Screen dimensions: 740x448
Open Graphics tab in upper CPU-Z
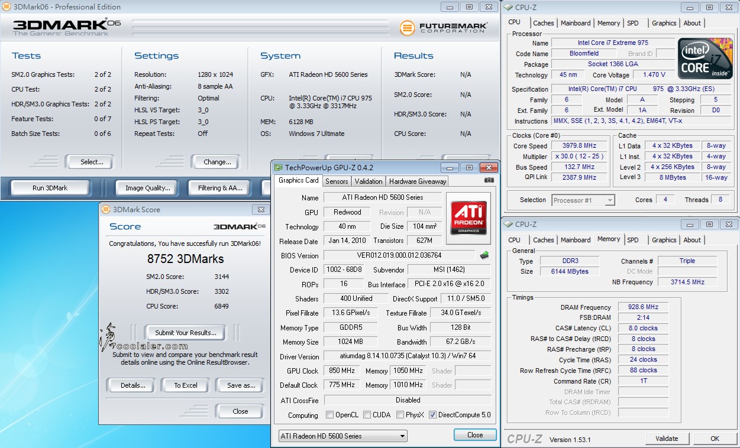(x=664, y=23)
